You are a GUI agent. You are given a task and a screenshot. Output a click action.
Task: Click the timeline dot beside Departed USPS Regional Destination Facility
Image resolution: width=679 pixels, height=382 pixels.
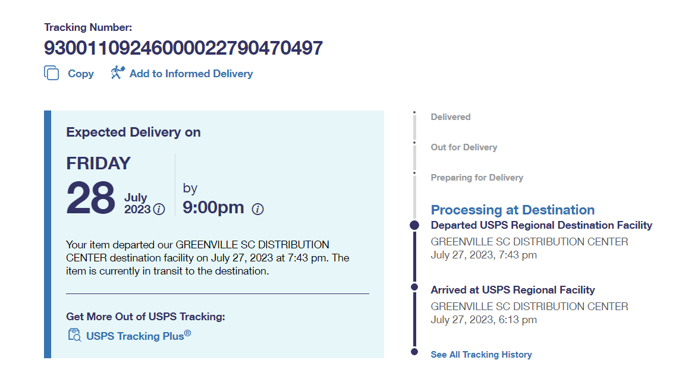coord(414,225)
